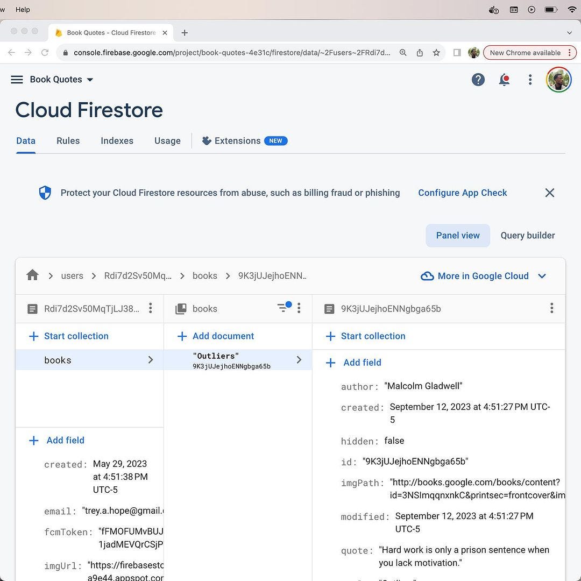Open the books collection three-dot menu
This screenshot has height=581, width=581.
click(299, 308)
